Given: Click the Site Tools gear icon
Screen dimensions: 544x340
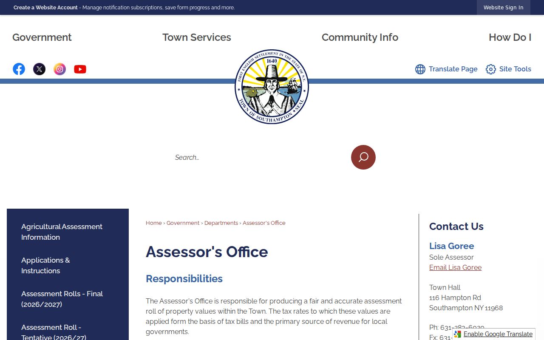Looking at the screenshot, I should click(x=491, y=69).
